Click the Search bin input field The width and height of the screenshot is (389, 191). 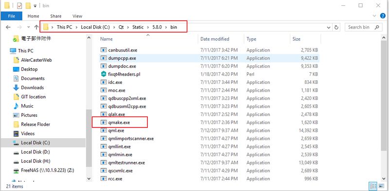point(363,27)
